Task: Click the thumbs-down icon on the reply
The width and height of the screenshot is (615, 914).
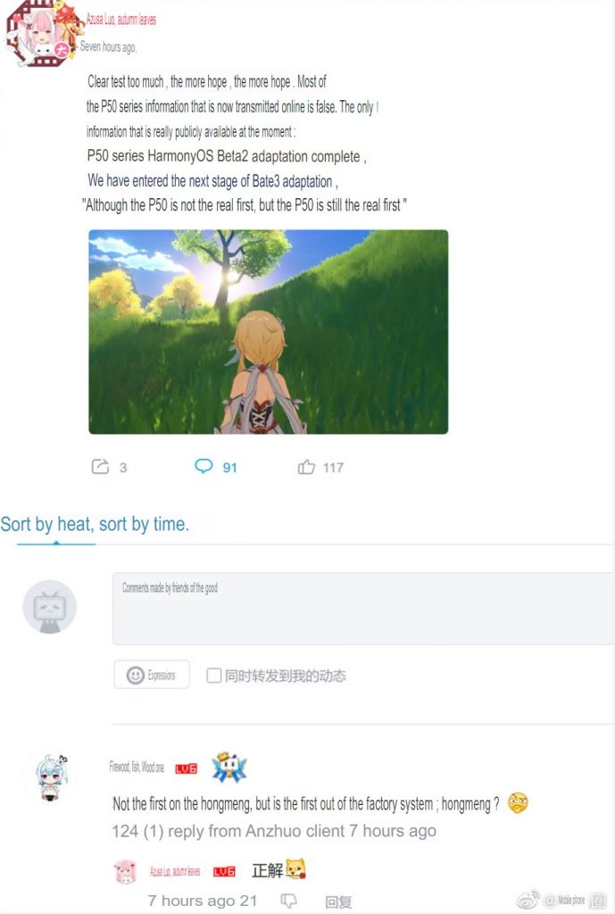Action: (x=288, y=902)
